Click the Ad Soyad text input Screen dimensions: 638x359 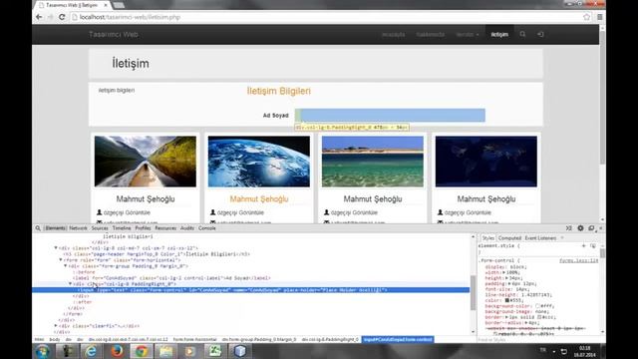(390, 116)
